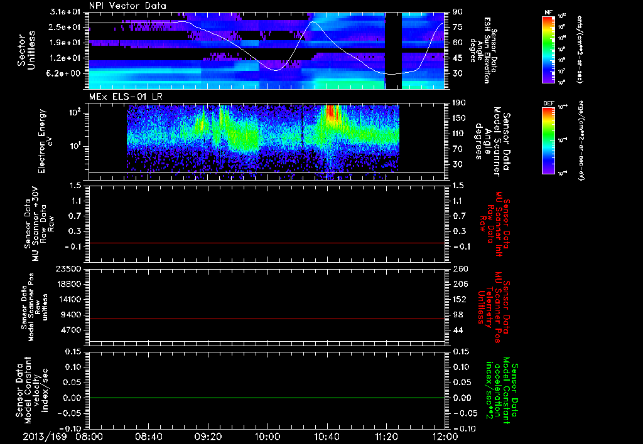This screenshot has height=444, width=643.
Task: Click the 9400 scanner position tick label
Action: pyautogui.click(x=72, y=315)
